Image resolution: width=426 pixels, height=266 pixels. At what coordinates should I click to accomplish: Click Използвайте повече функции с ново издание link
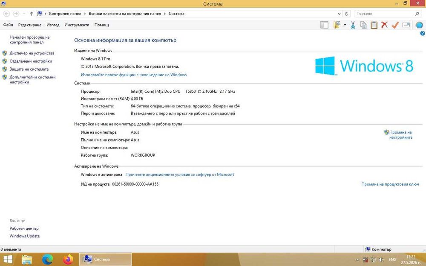point(134,74)
